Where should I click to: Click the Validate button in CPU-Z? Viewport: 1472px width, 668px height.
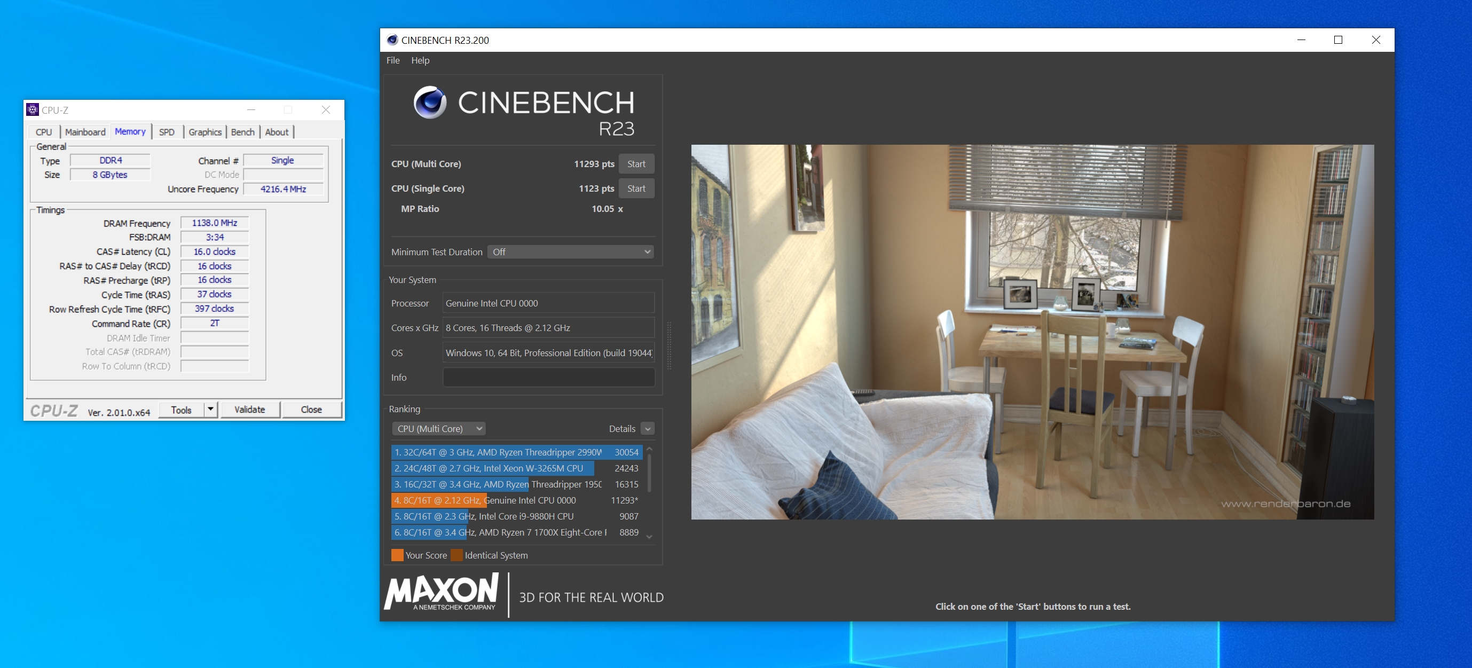(250, 409)
